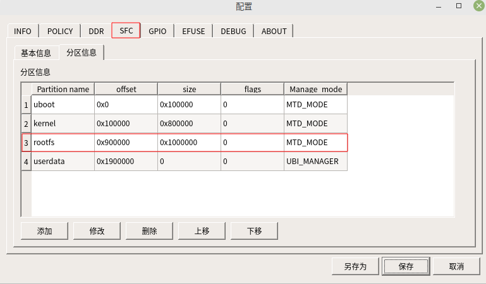Click the 另存为 button

[355, 266]
